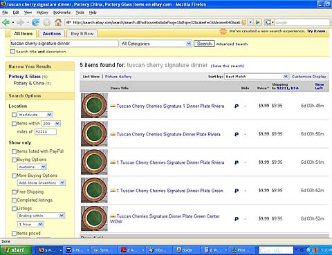Click the Pottery & Glass category link
The height and width of the screenshot is (255, 332).
pos(24,77)
